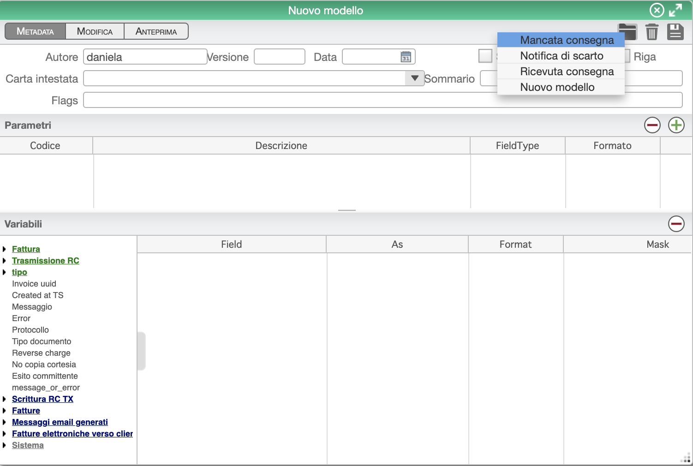Open the calendar picker for Data

[406, 57]
